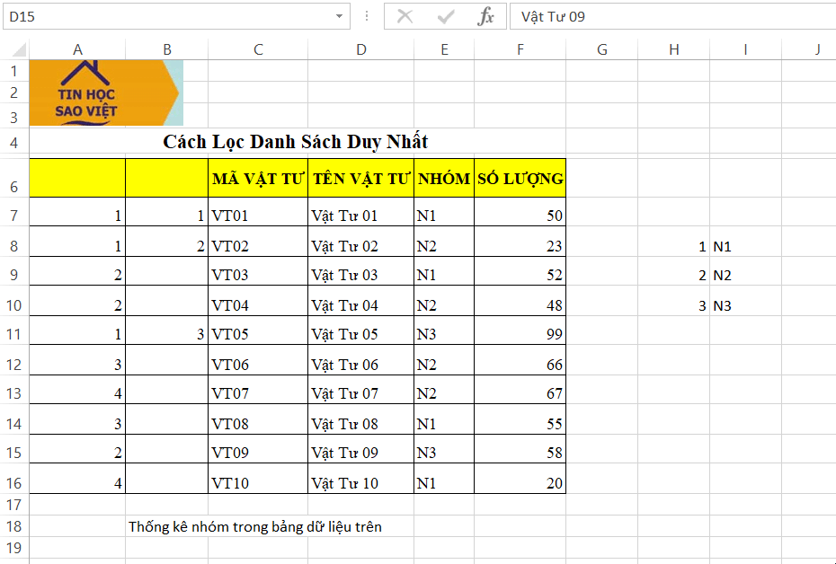Expand the Name Box dropdown arrow
The image size is (836, 564).
pyautogui.click(x=339, y=16)
